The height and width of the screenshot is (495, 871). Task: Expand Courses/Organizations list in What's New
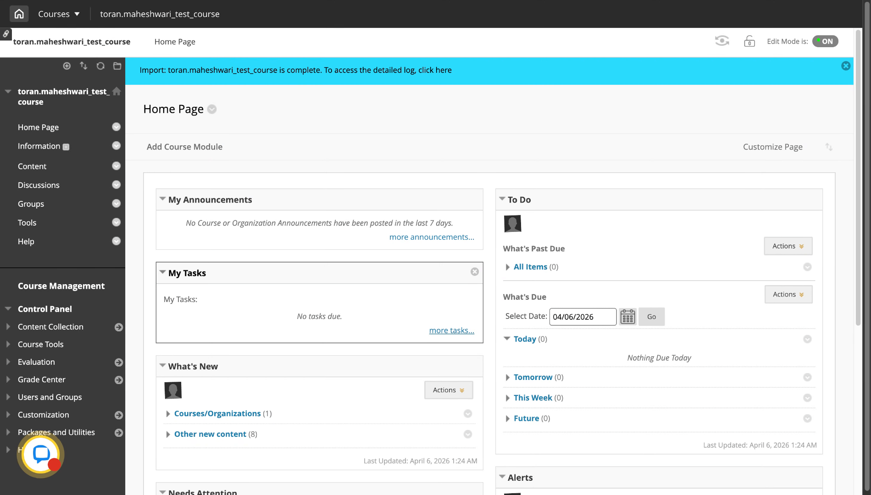point(168,414)
